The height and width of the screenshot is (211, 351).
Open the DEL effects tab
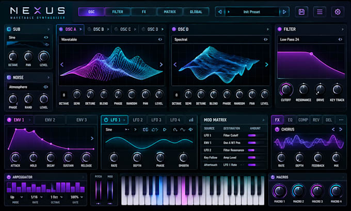329,120
